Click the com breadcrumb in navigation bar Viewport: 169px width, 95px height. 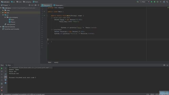[x=19, y=2]
